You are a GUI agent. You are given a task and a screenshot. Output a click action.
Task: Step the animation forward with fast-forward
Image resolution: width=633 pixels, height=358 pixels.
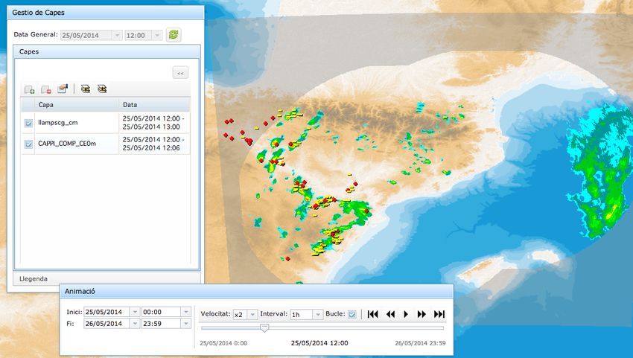pyautogui.click(x=422, y=314)
